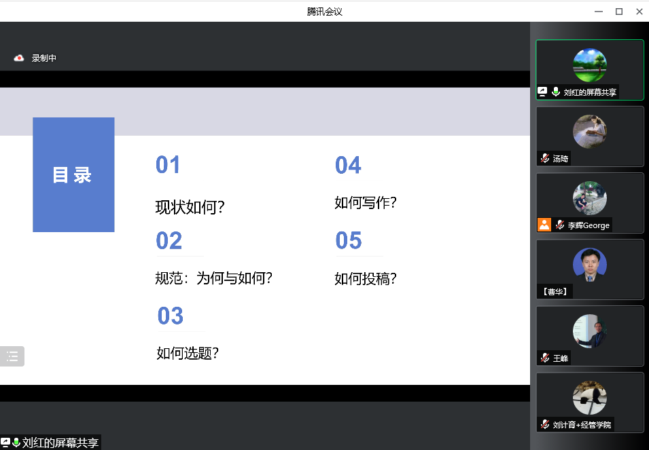This screenshot has height=450, width=649.
Task: Click the green microphone icon in 刘红's tile
Action: point(556,92)
